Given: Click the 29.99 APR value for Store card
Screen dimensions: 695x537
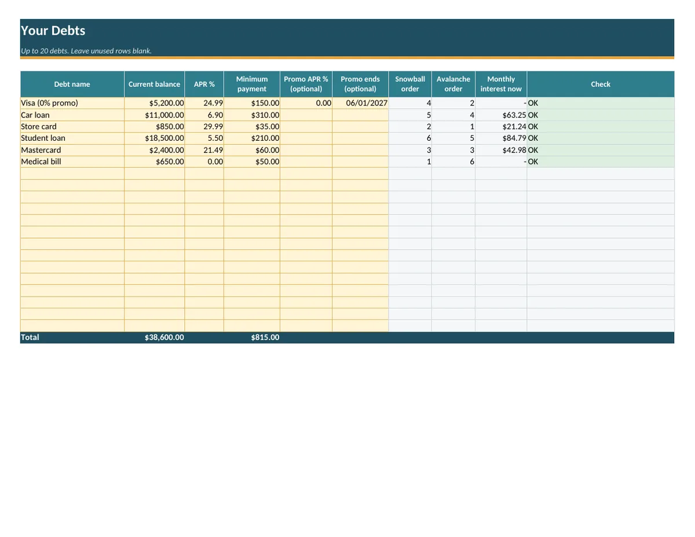Looking at the screenshot, I should [x=204, y=126].
